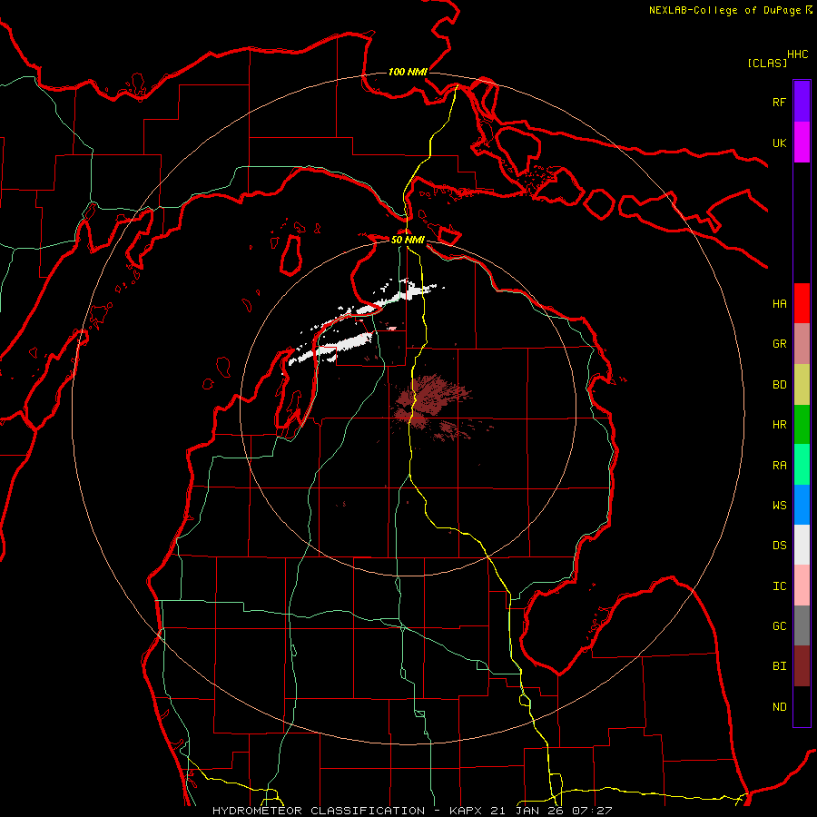Click the "GR" legend label text
The image size is (817, 817).
(x=780, y=344)
